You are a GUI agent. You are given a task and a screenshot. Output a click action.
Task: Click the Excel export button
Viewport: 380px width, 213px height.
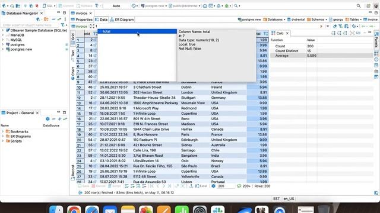click(201, 186)
